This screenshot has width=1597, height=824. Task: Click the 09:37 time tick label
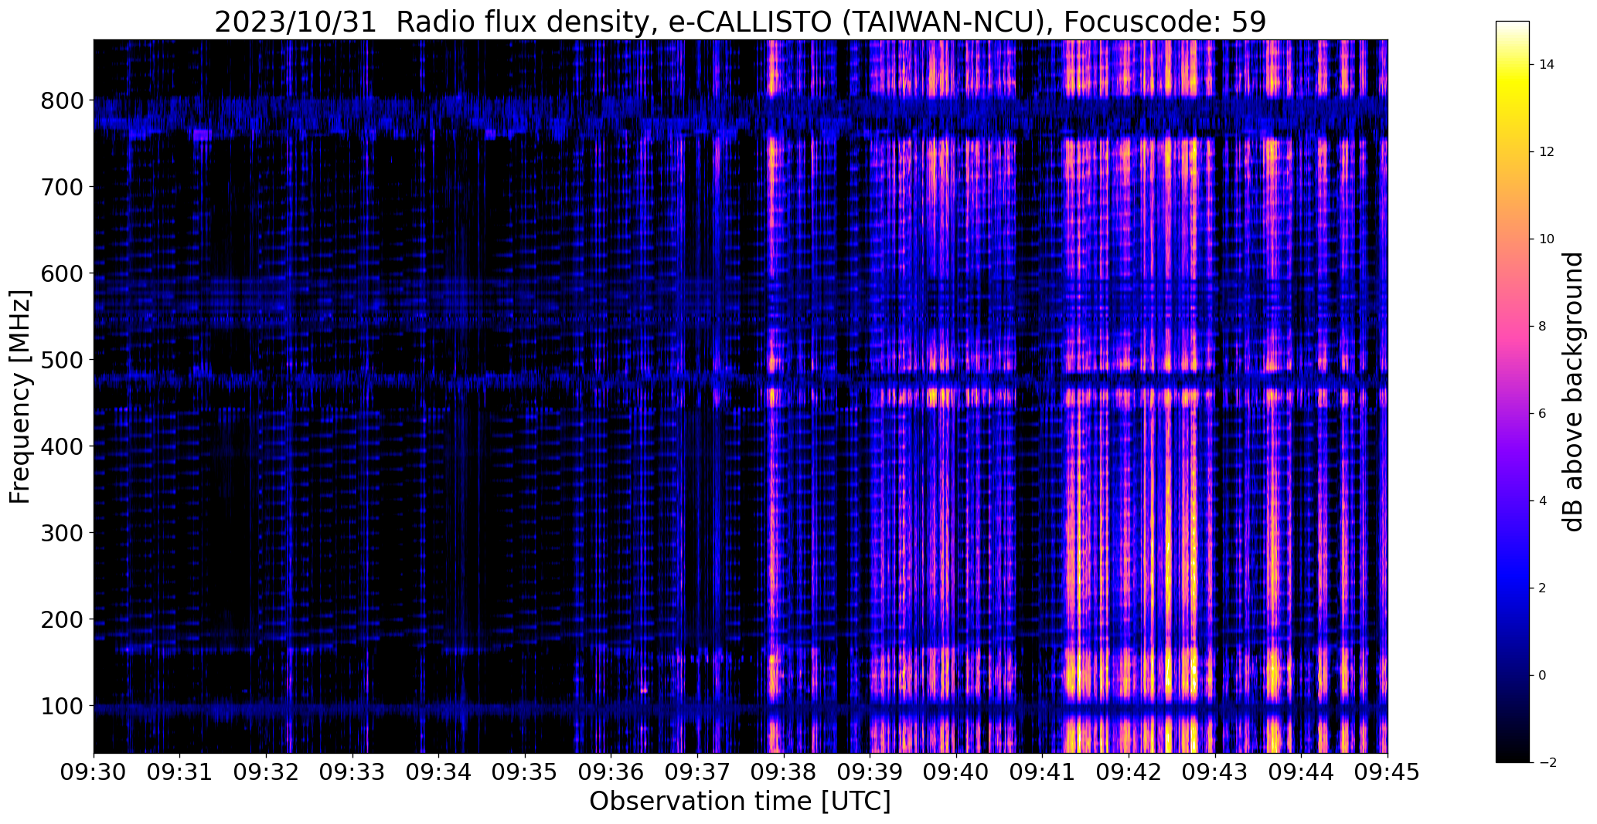click(x=697, y=772)
